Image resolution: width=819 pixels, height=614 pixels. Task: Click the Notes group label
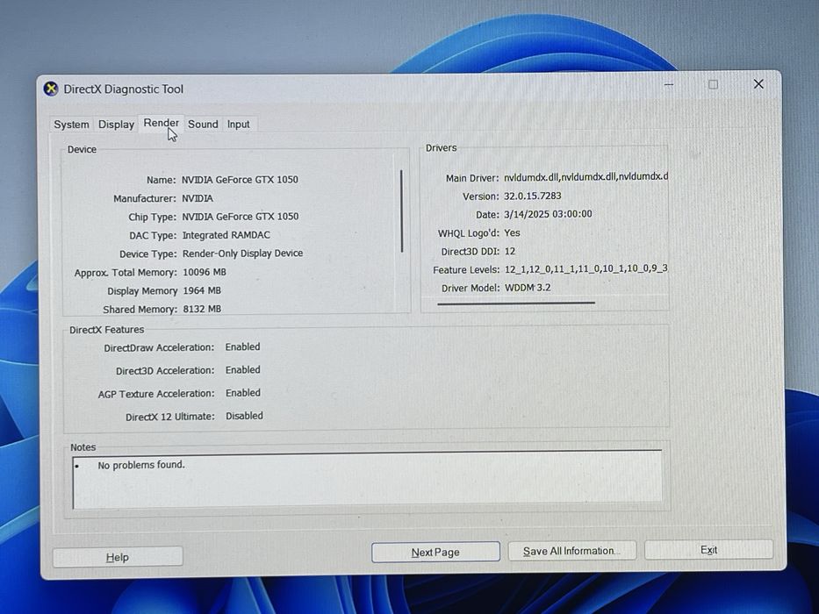[83, 447]
